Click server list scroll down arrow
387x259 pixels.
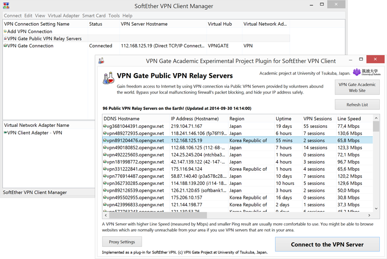point(376,208)
